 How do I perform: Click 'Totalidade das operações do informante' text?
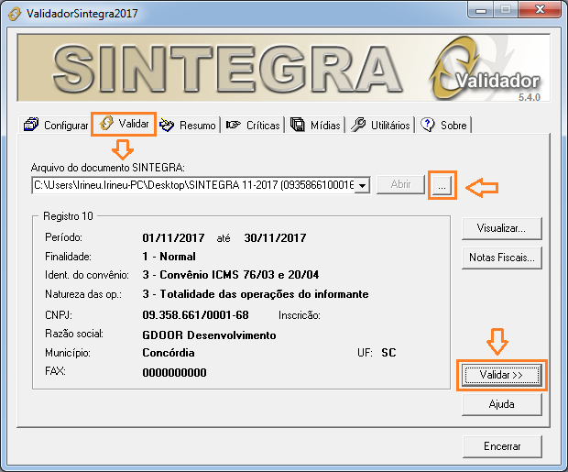click(x=265, y=294)
